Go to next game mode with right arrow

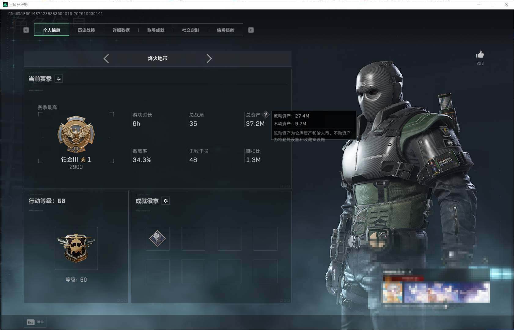[x=209, y=59]
